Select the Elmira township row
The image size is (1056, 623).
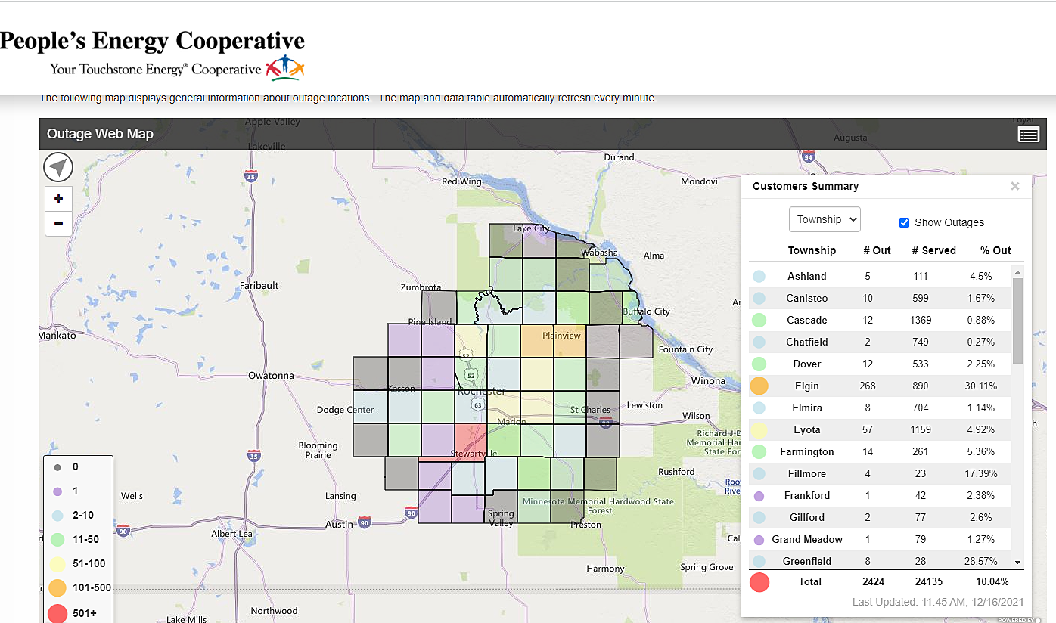tap(881, 408)
